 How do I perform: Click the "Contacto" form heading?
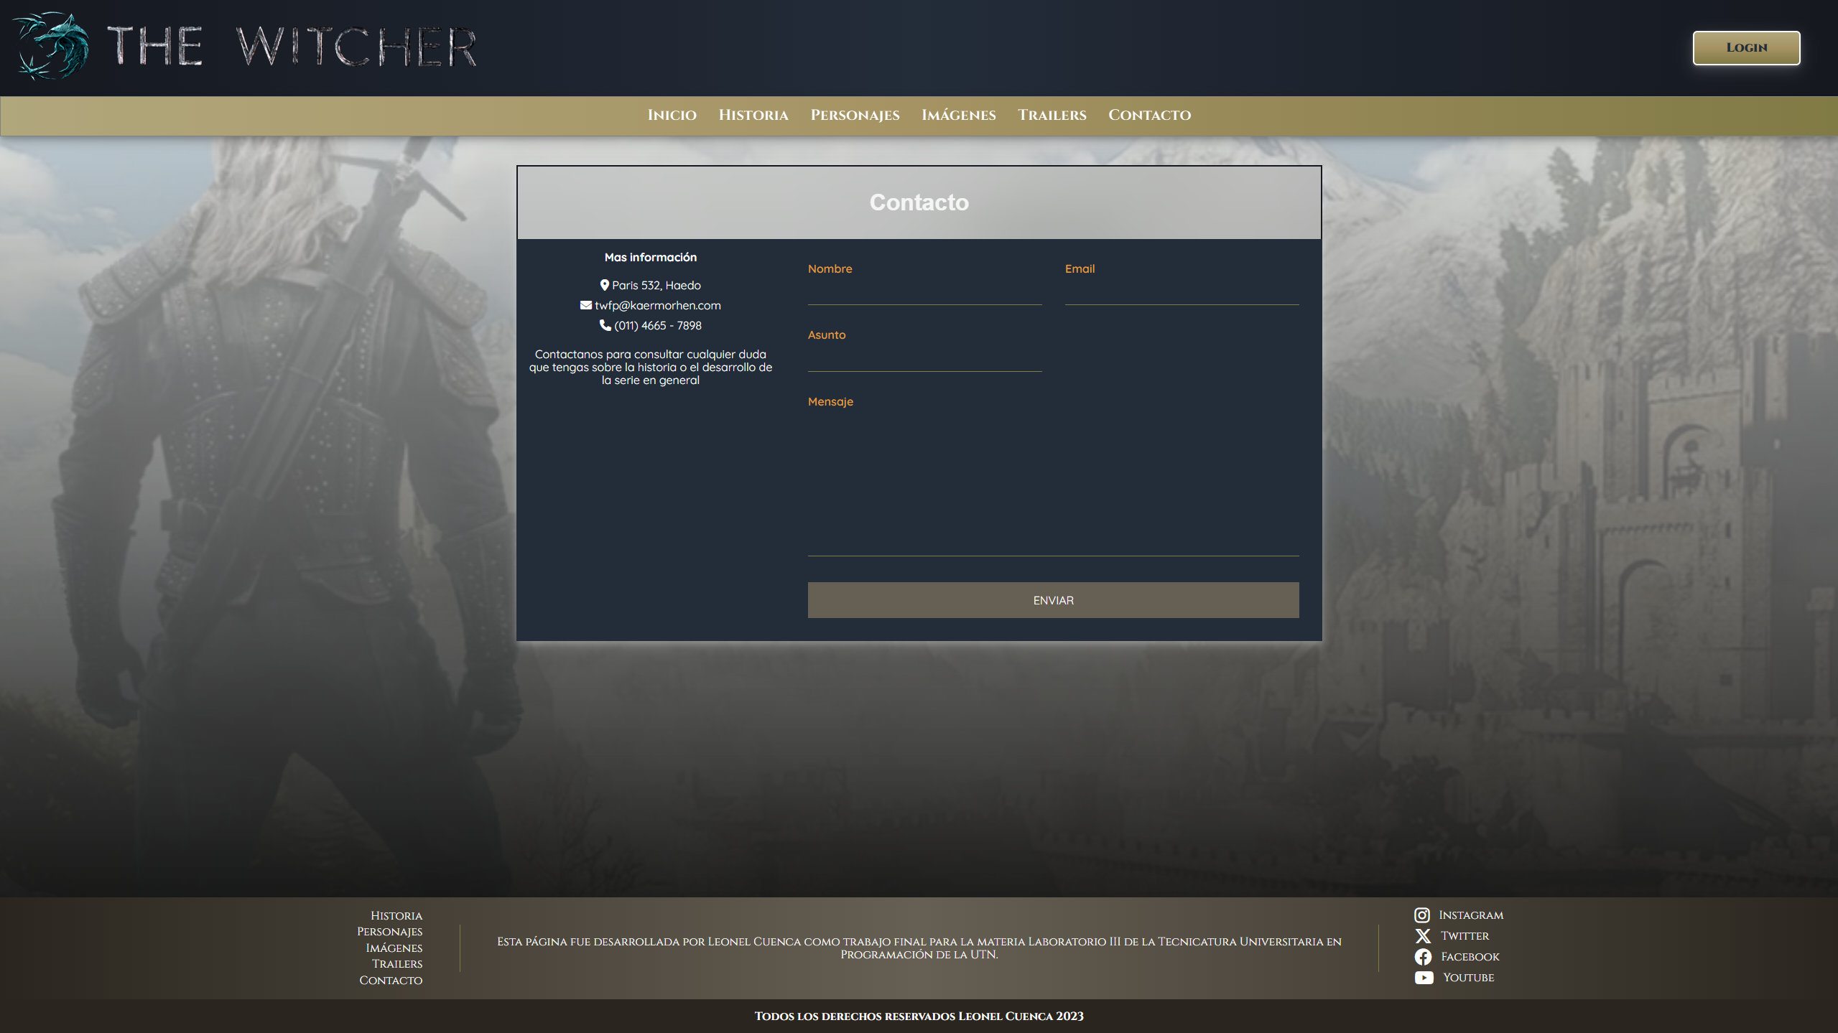[x=919, y=202]
